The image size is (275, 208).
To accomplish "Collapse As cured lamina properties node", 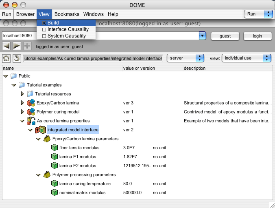I will coord(22,121).
